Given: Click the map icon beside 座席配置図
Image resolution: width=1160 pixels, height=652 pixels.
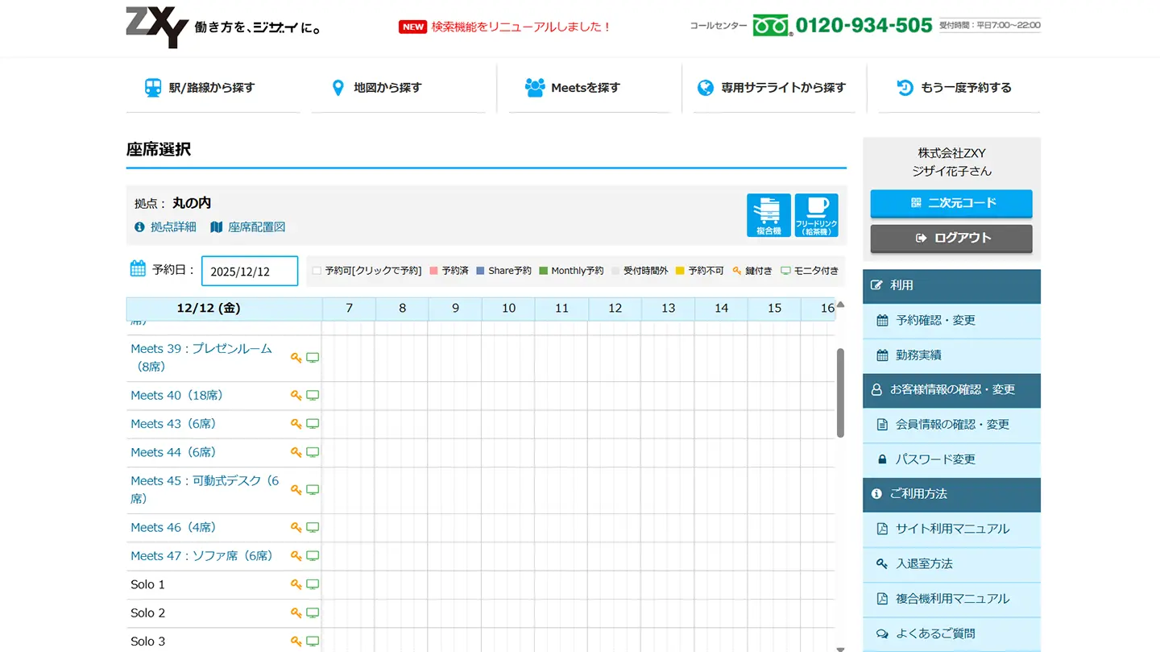Looking at the screenshot, I should 217,227.
